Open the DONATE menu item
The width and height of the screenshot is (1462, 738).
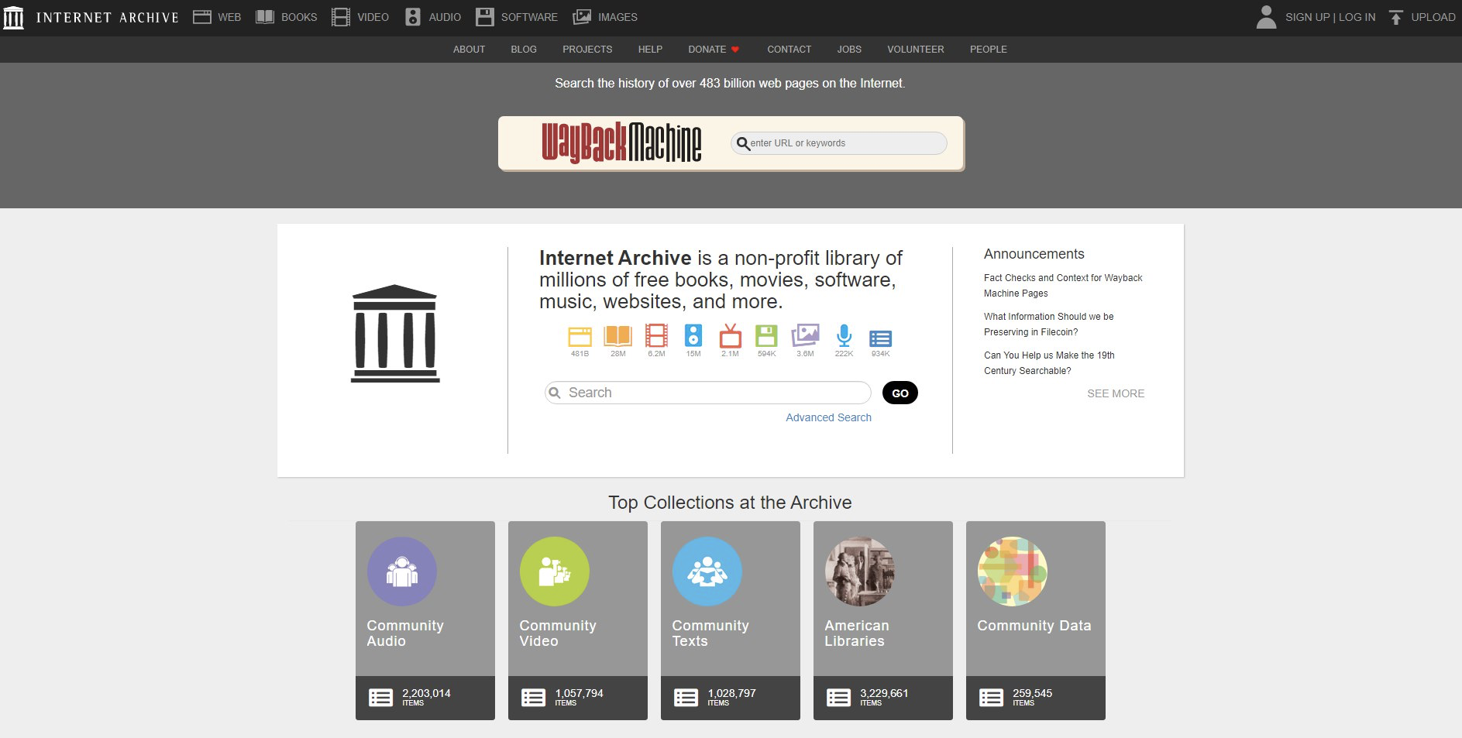714,49
